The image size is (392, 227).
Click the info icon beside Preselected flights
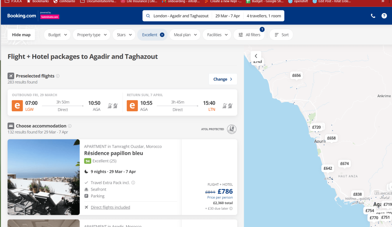[x=58, y=76]
